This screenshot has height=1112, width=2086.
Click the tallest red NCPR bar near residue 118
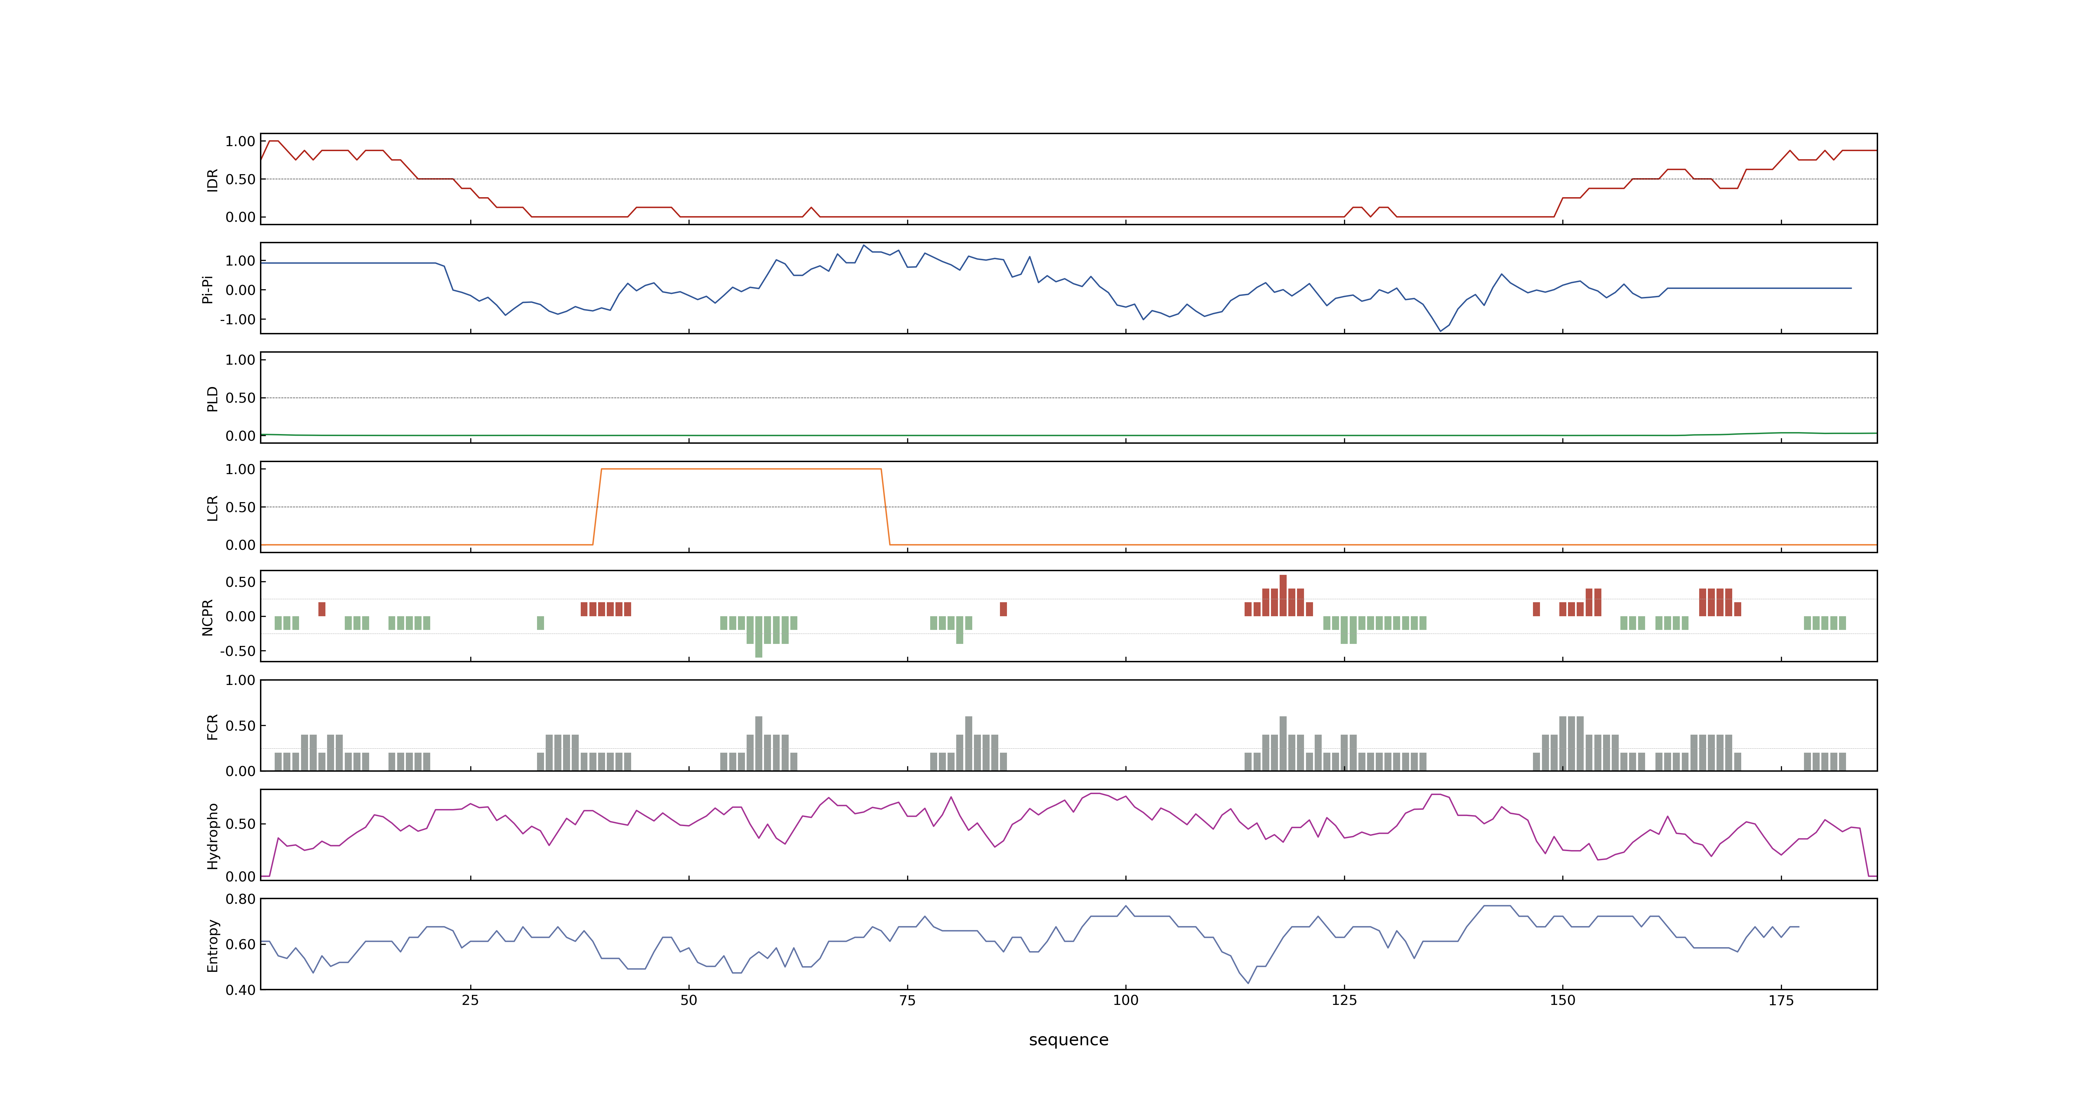pos(1283,596)
